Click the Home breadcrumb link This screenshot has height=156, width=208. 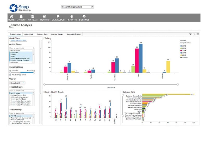[x=11, y=27]
